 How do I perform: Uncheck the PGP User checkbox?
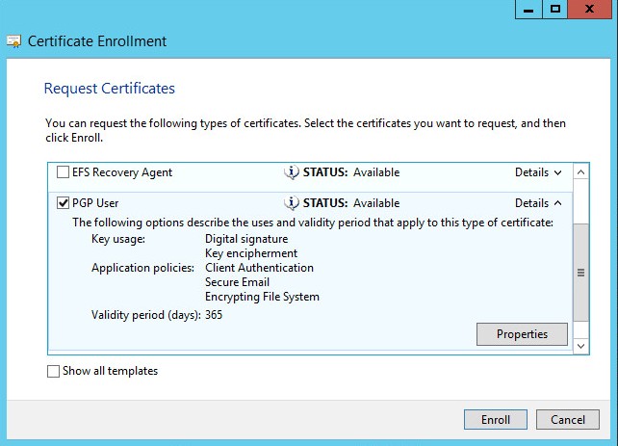coord(63,203)
